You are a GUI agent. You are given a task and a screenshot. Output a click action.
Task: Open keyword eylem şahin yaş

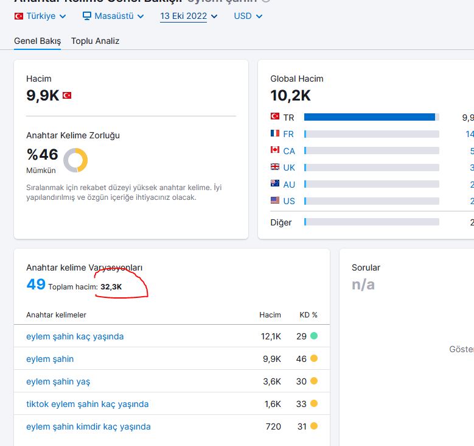point(58,381)
